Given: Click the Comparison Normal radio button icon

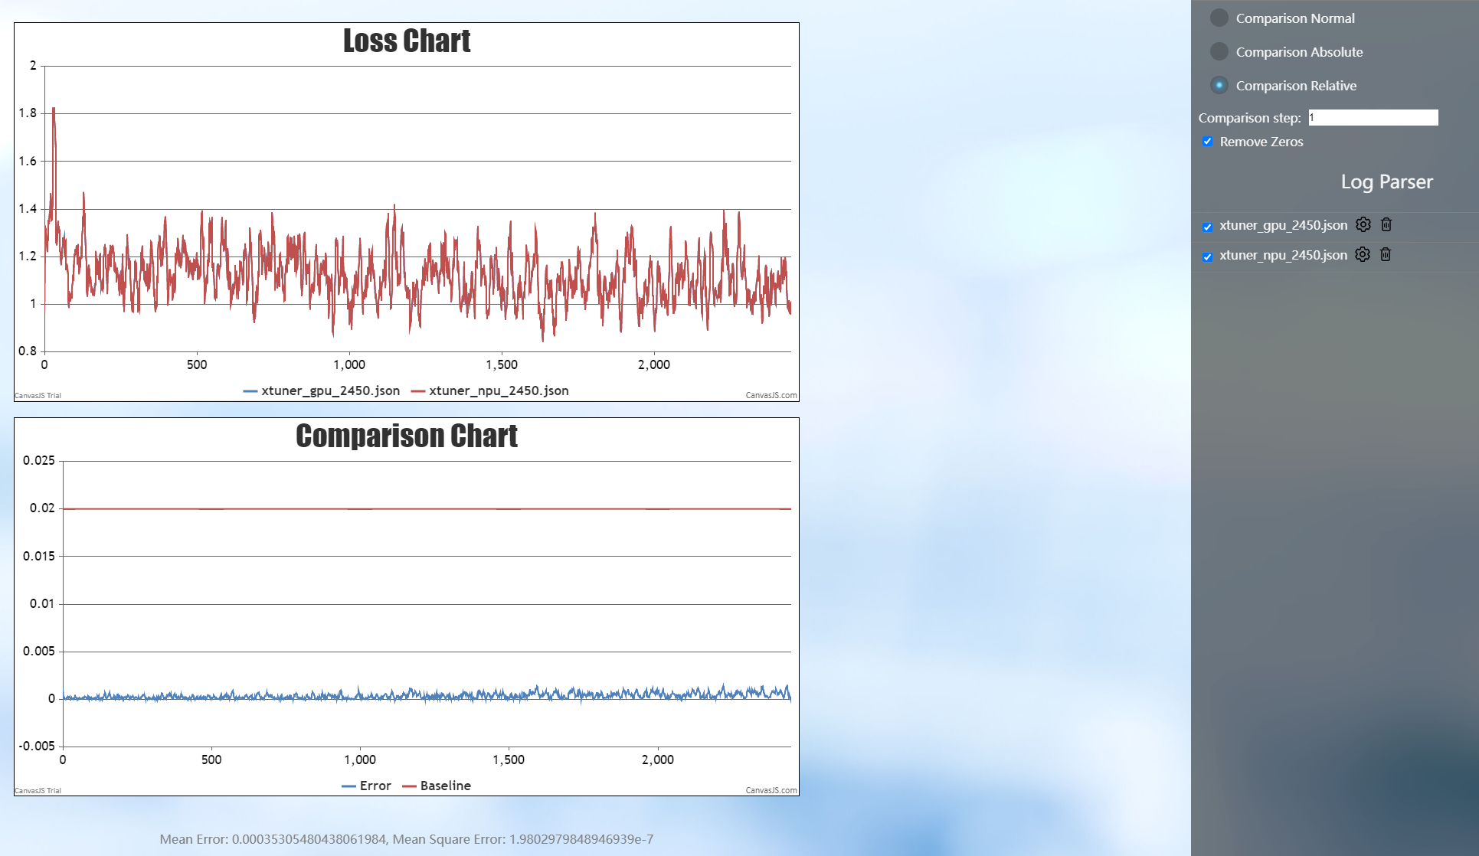Looking at the screenshot, I should 1218,16.
